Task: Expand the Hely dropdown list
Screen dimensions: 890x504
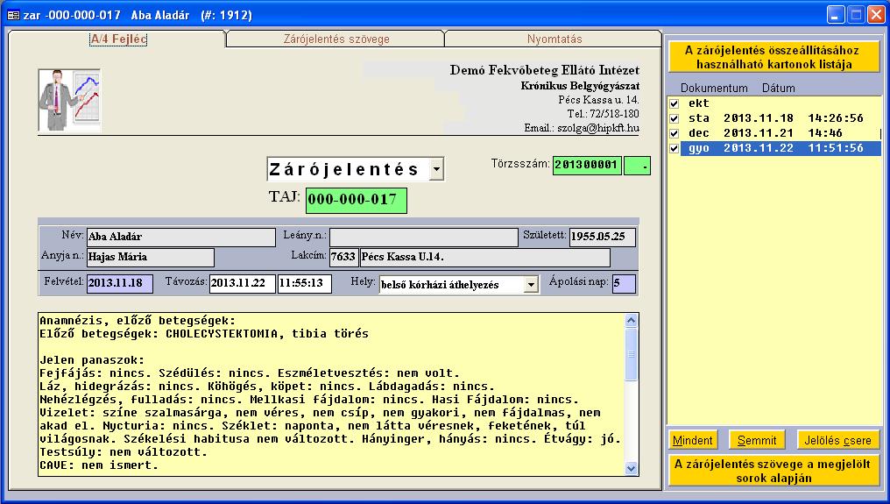Action: pos(530,285)
